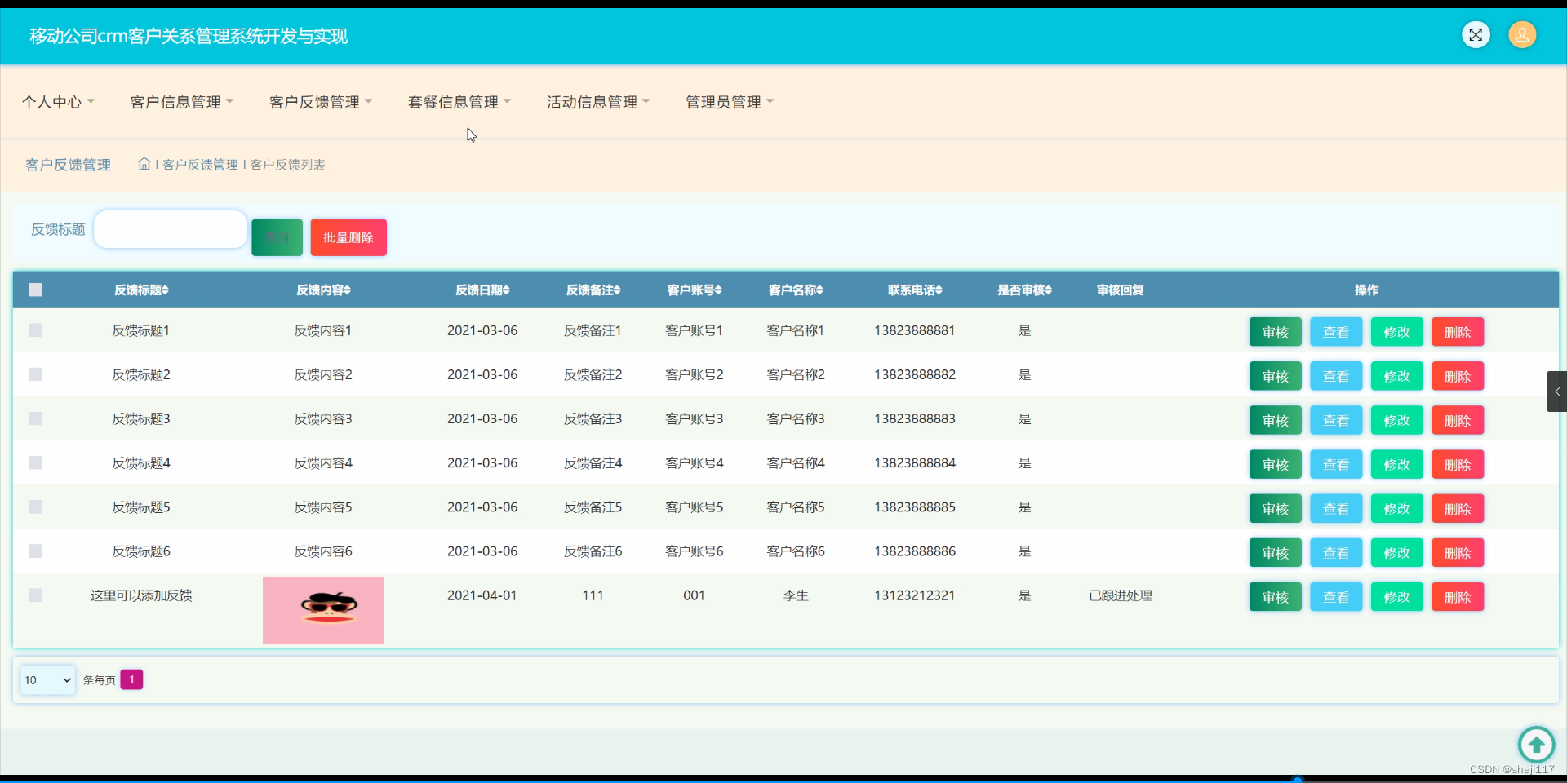Sort the table by 联系电话 column
Viewport: 1567px width, 783px height.
point(914,290)
